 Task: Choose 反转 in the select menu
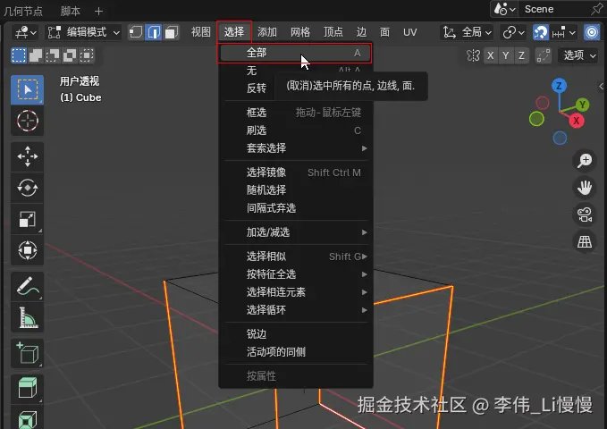pyautogui.click(x=257, y=88)
